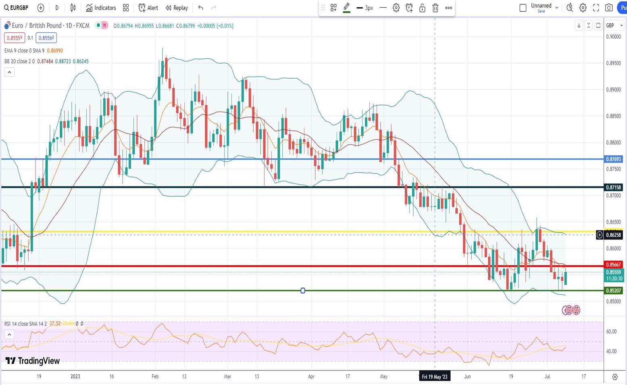Image resolution: width=627 pixels, height=385 pixels.
Task: Click the EURGBP symbol search field
Action: click(16, 8)
